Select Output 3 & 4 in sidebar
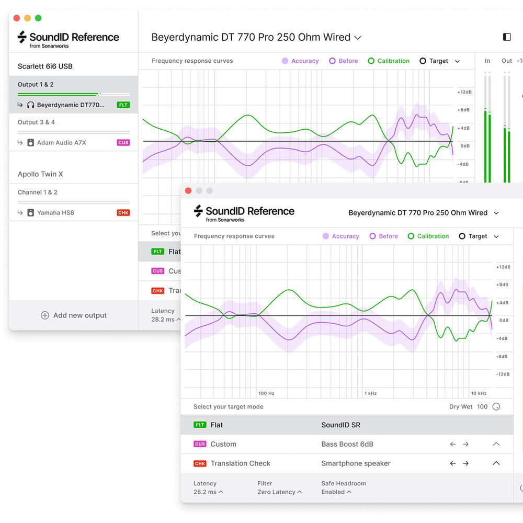Screen dimensions: 523x523 pyautogui.click(x=37, y=122)
